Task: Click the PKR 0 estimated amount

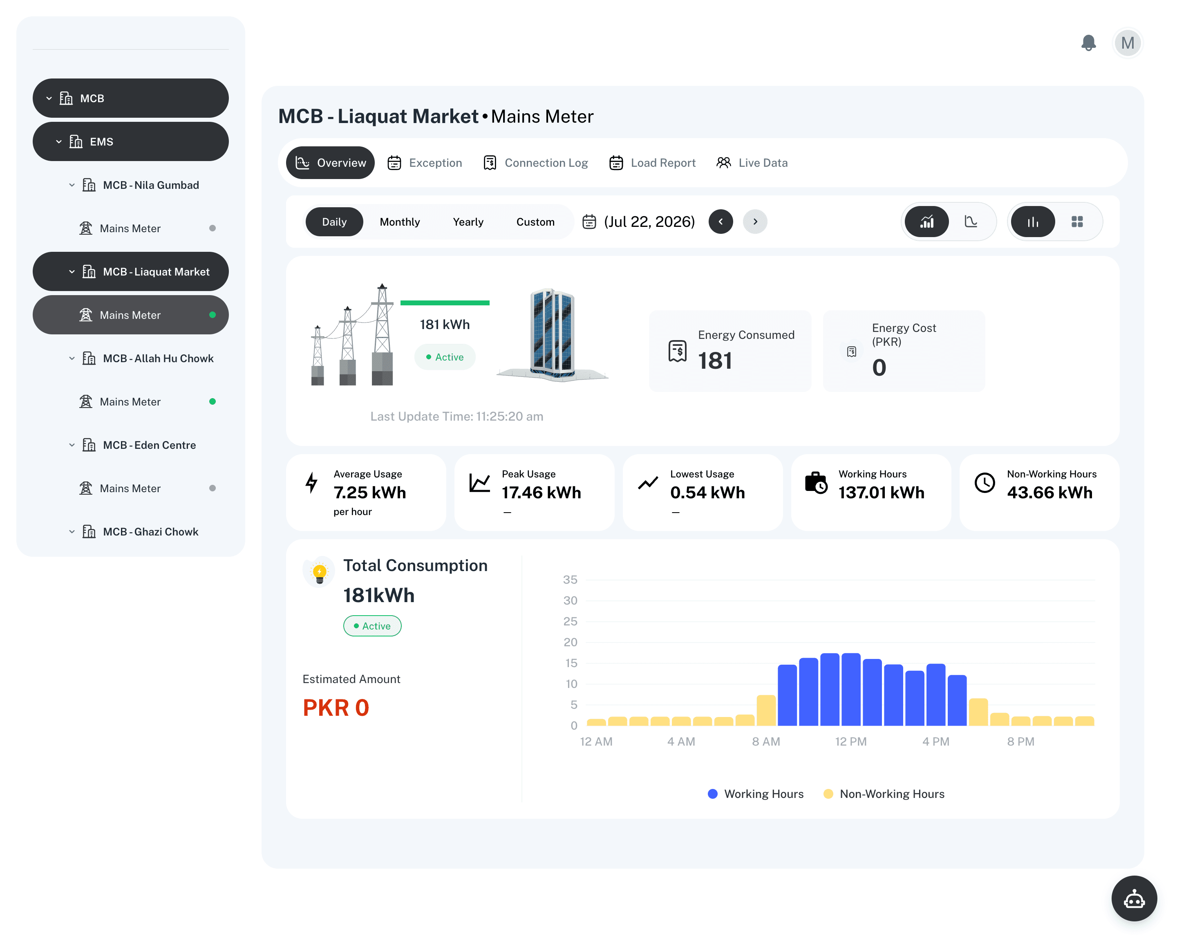Action: [x=336, y=708]
